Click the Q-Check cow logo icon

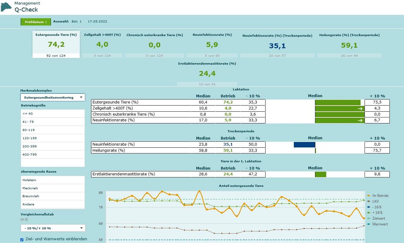point(6,7)
